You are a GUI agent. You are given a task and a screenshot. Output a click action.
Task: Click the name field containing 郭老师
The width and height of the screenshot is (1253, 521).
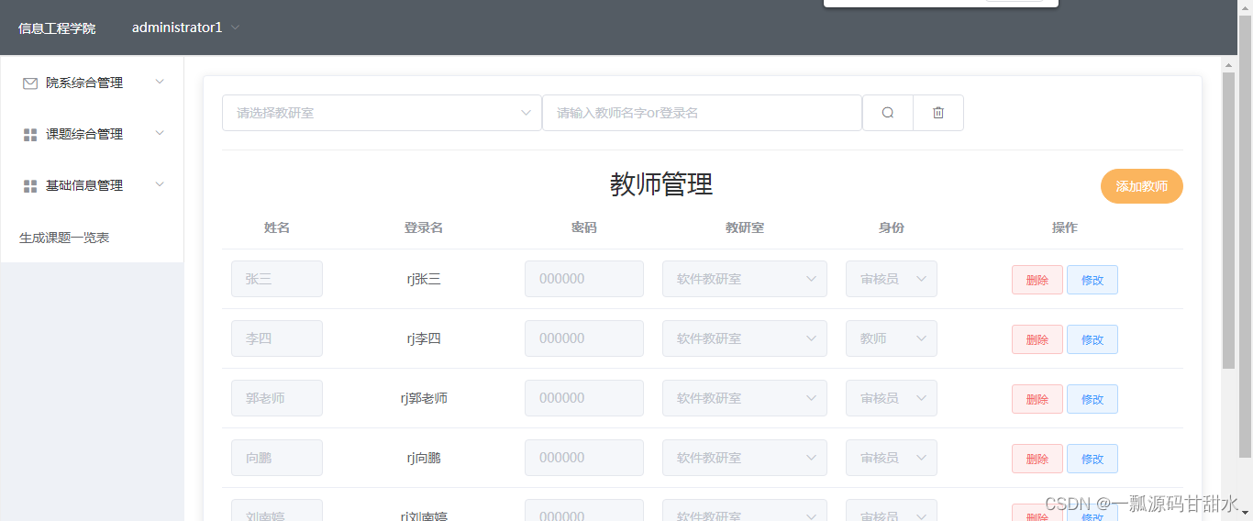coord(277,398)
